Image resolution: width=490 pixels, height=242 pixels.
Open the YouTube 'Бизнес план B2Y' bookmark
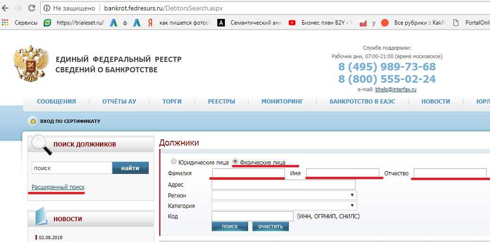(x=321, y=23)
